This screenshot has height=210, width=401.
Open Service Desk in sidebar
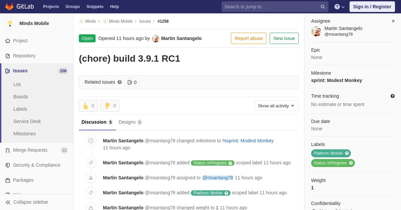[x=27, y=121]
